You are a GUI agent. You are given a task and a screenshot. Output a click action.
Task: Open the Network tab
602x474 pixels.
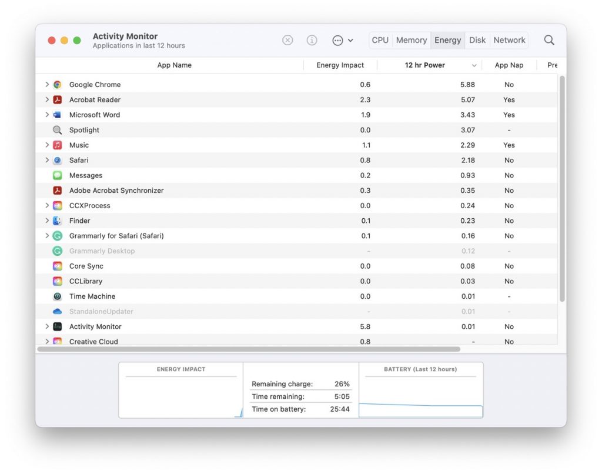pos(509,40)
